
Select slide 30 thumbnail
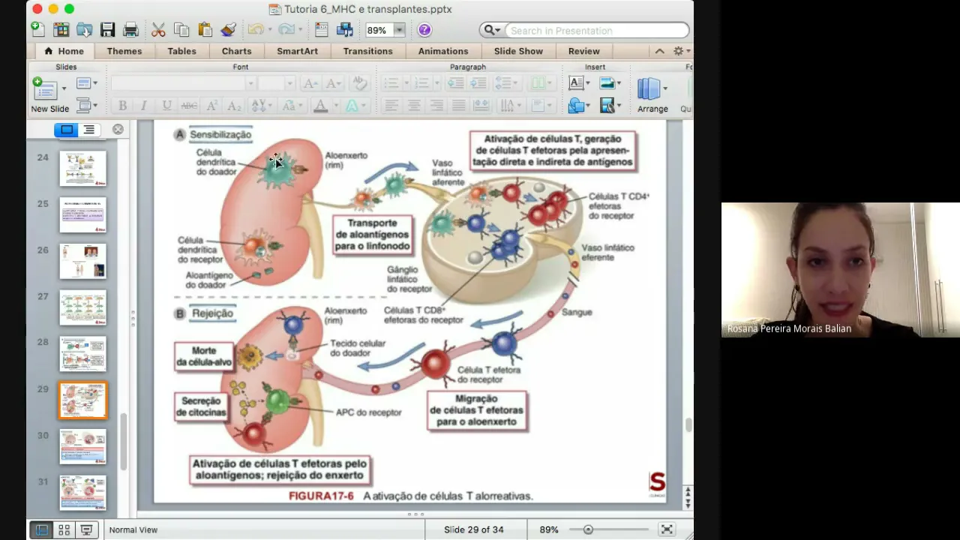click(x=83, y=447)
